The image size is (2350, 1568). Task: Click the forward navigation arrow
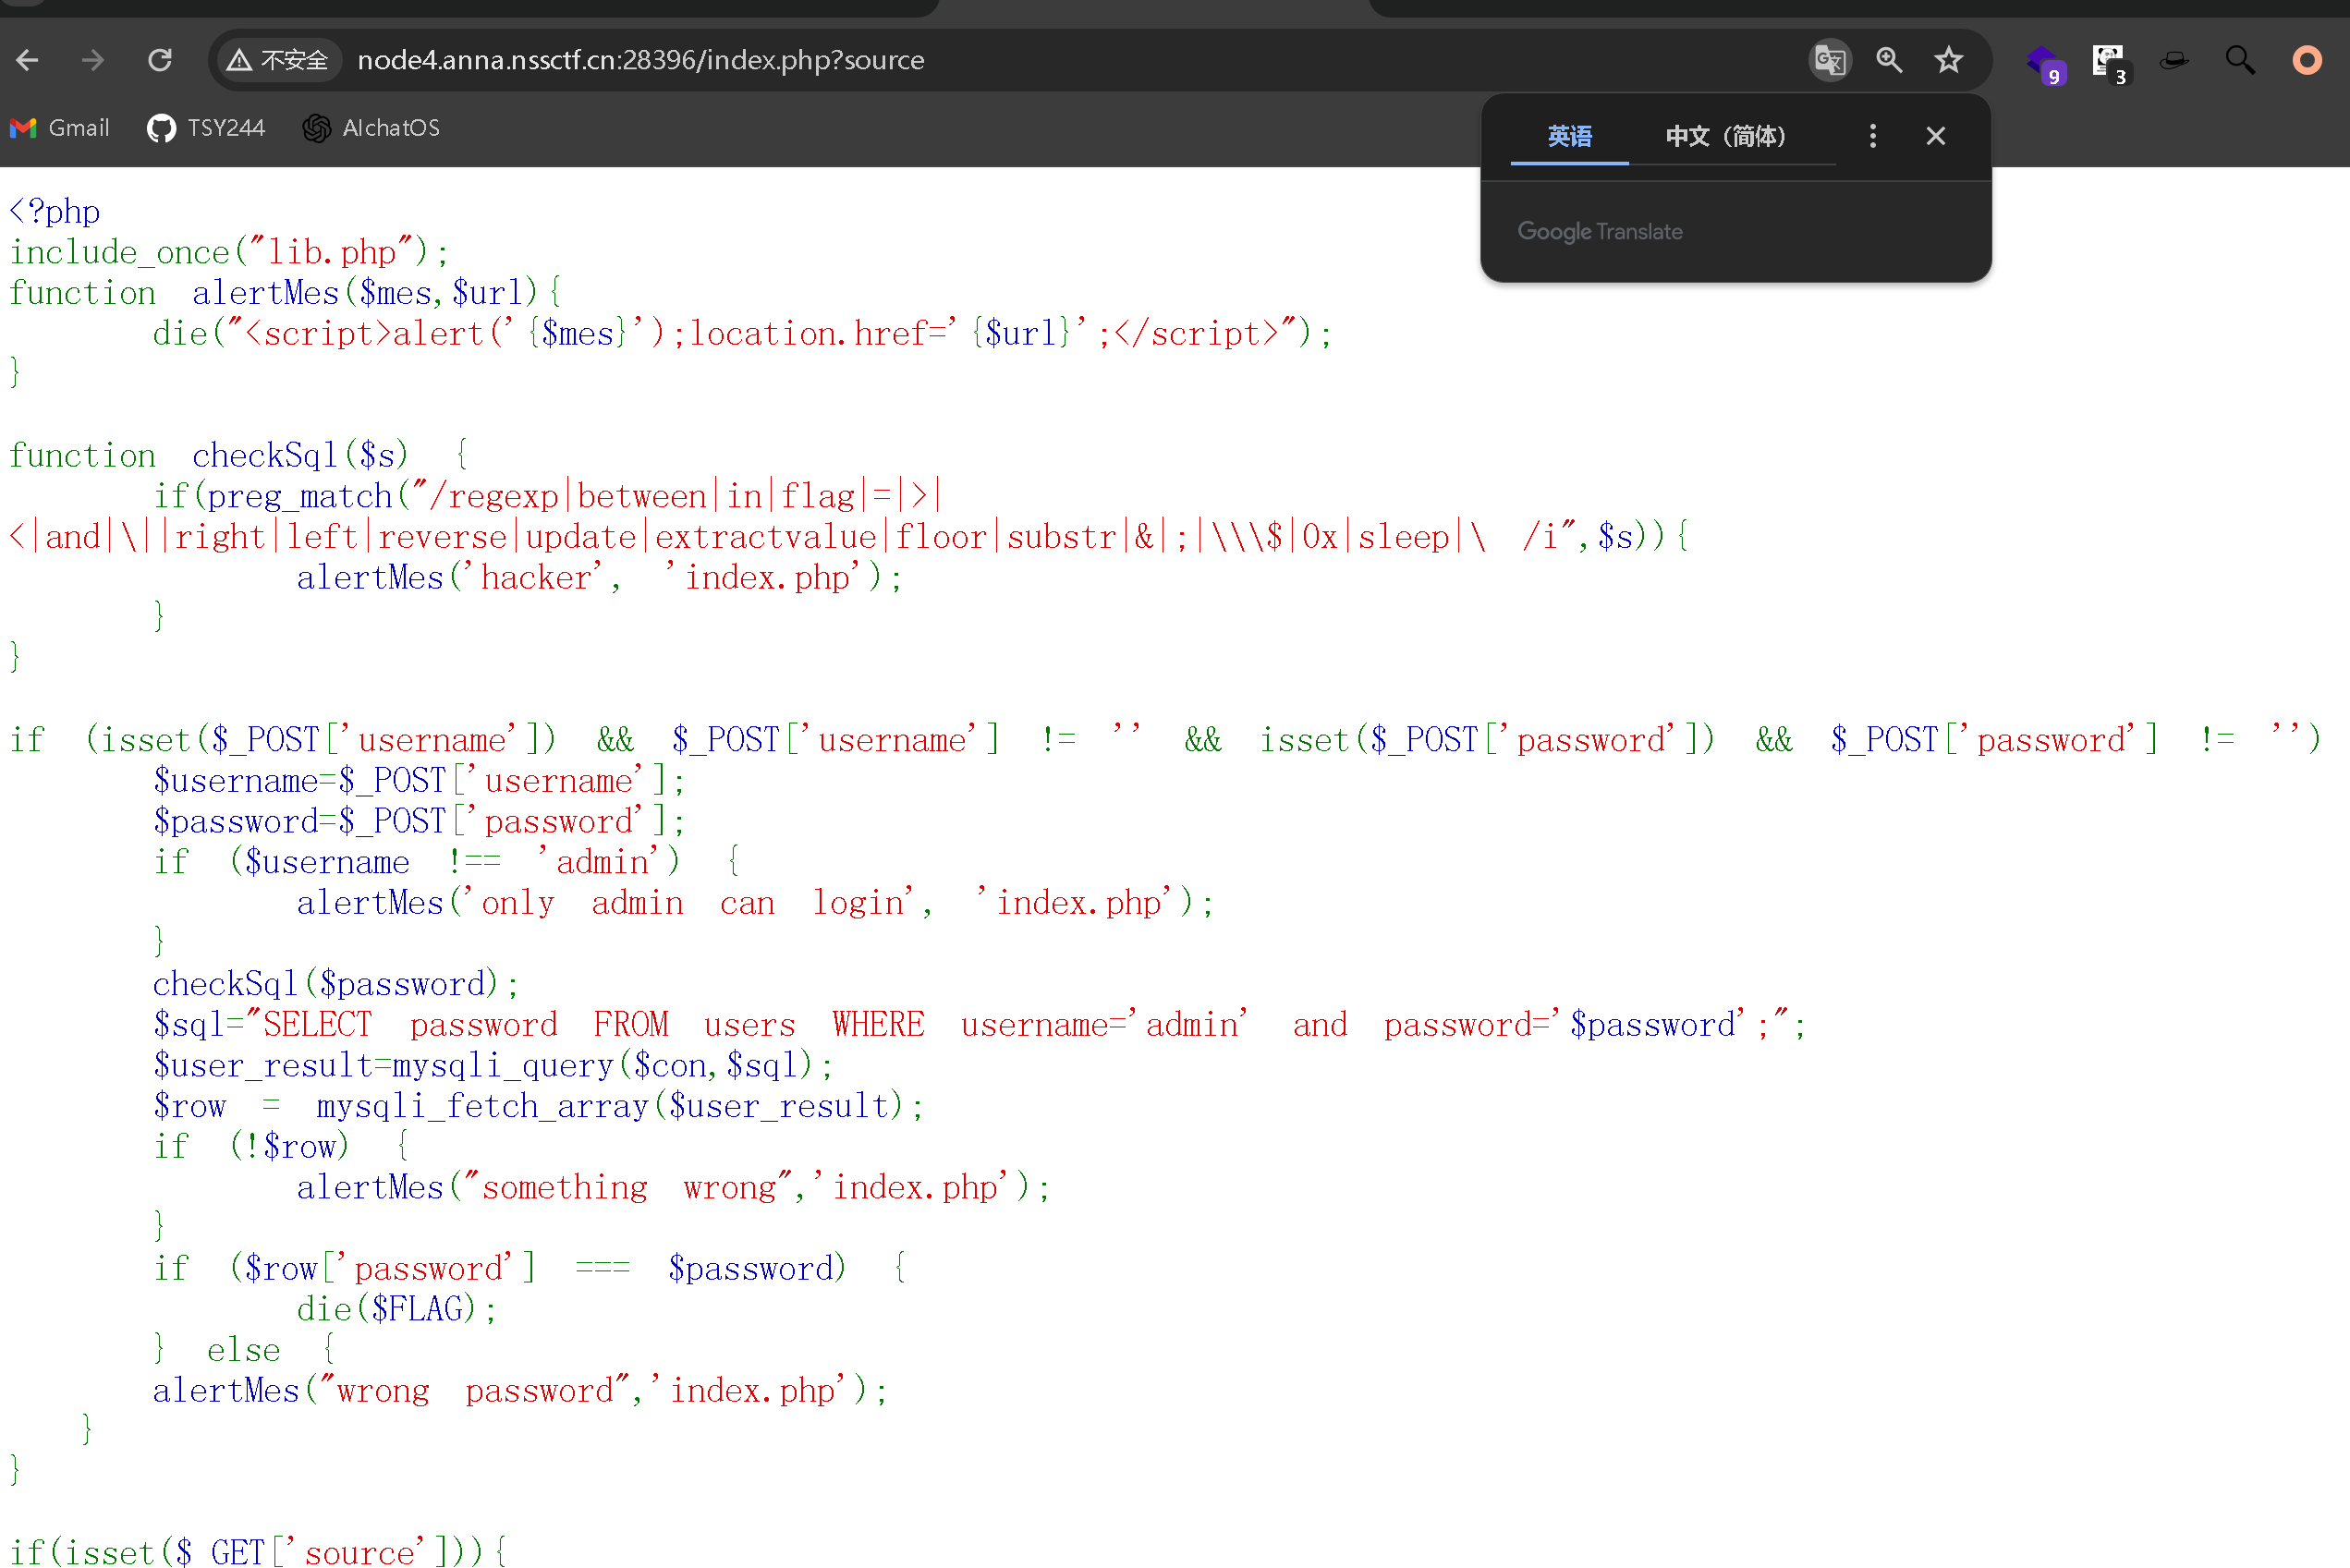(93, 60)
